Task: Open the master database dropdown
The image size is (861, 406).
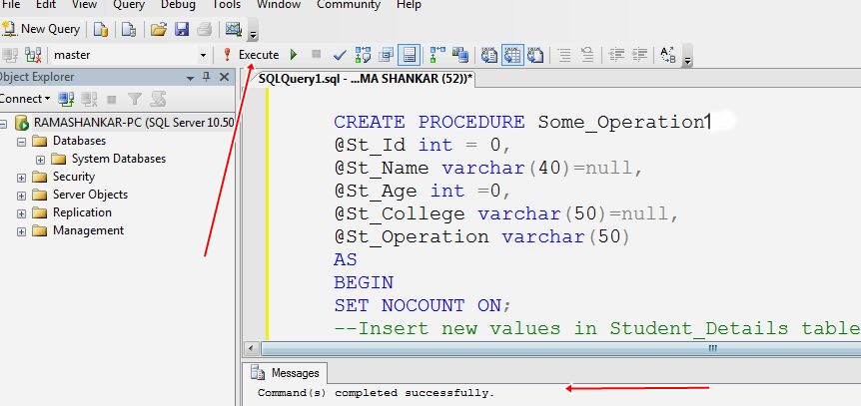Action: tap(203, 56)
